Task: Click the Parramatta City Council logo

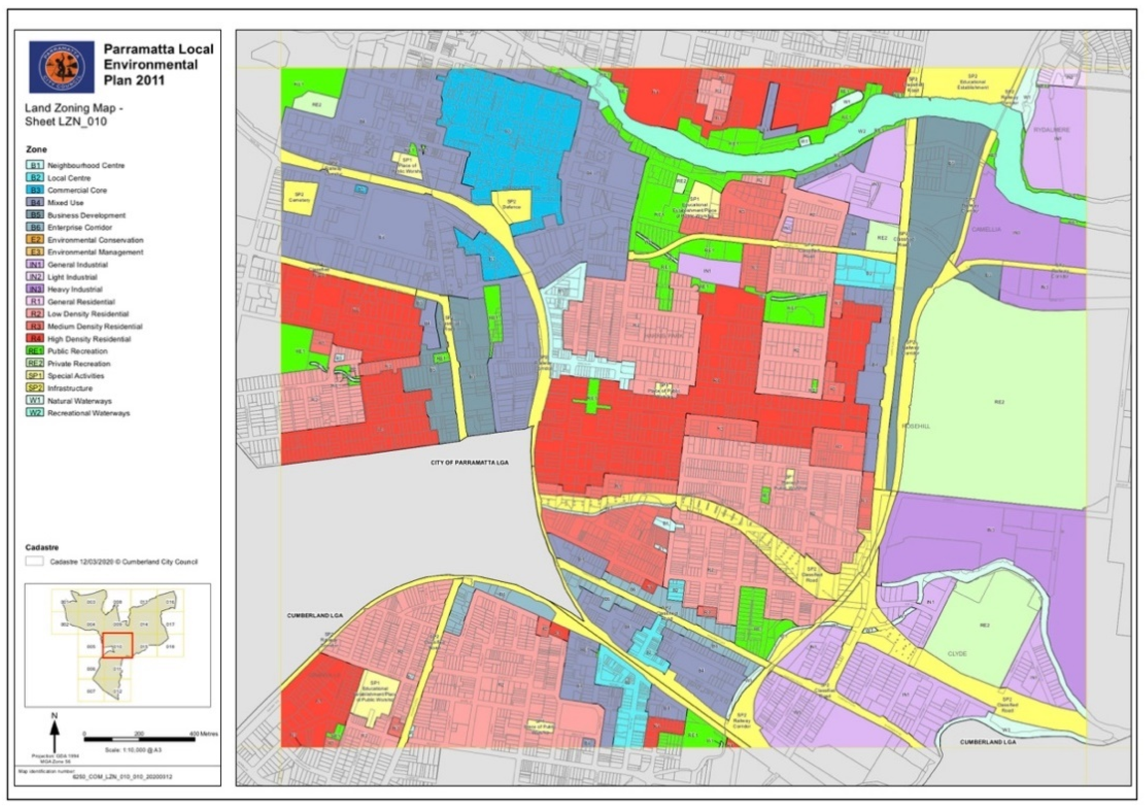Action: click(61, 67)
